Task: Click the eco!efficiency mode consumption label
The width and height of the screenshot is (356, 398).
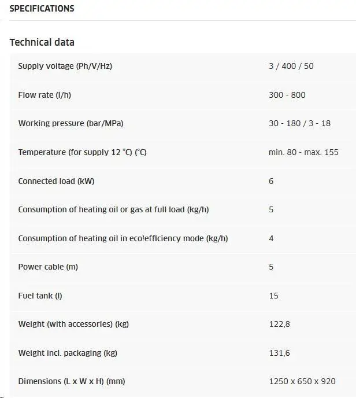Action: [123, 238]
